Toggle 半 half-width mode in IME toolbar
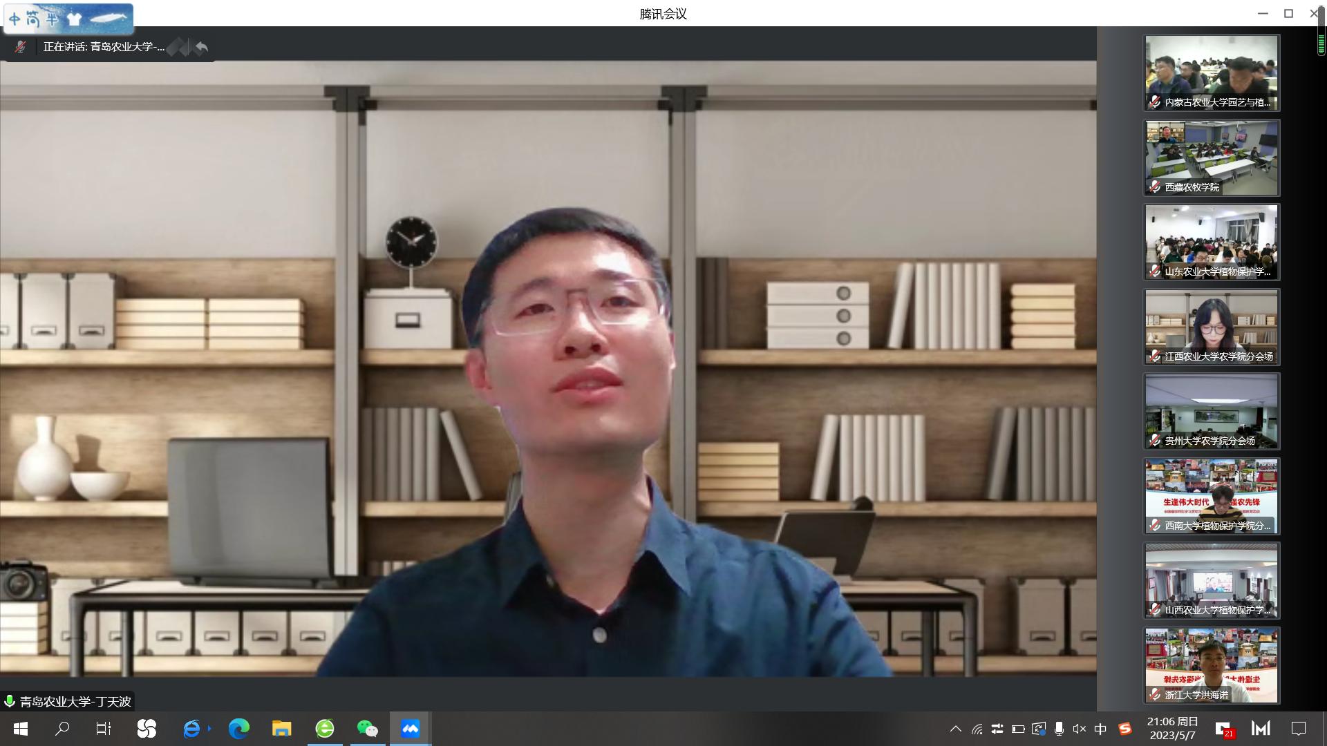Viewport: 1327px width, 746px height. click(53, 19)
